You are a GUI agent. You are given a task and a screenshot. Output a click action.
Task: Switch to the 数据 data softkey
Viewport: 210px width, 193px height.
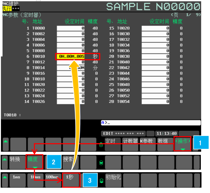(x=165, y=144)
